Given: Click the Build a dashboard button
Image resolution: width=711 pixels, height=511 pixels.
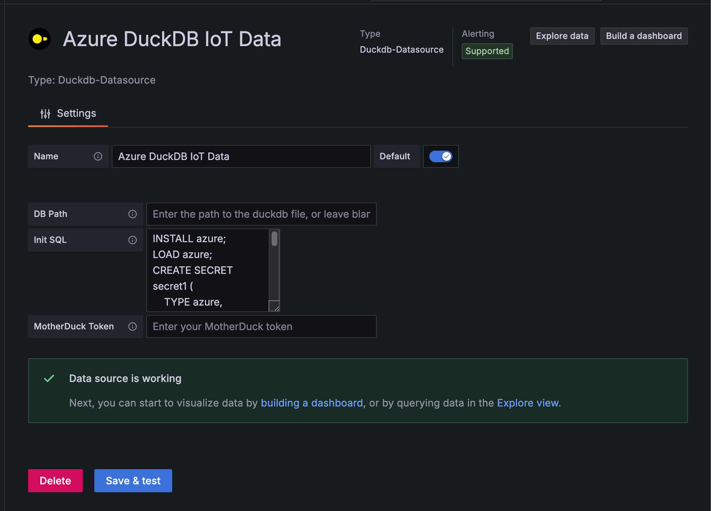Looking at the screenshot, I should 644,36.
